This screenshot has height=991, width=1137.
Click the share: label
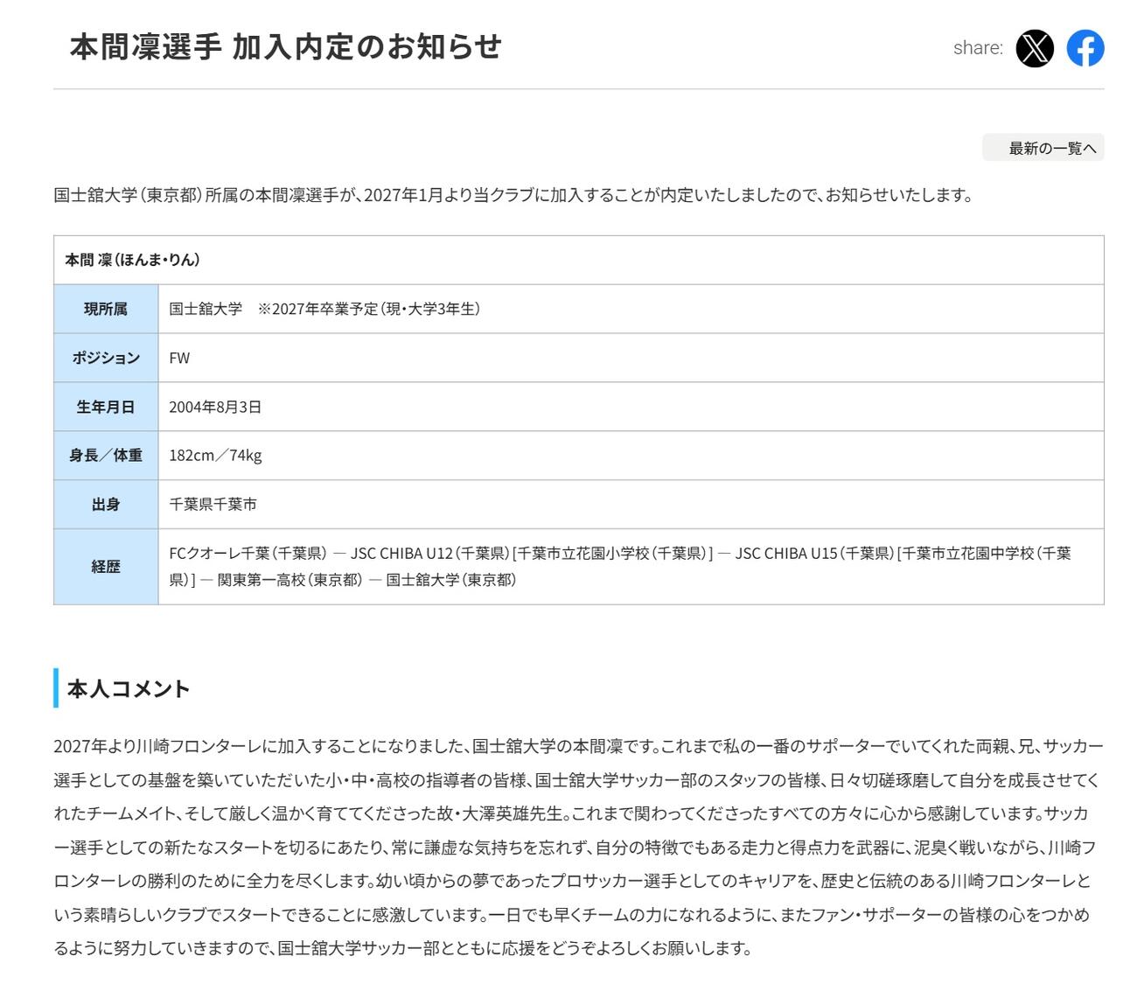978,48
